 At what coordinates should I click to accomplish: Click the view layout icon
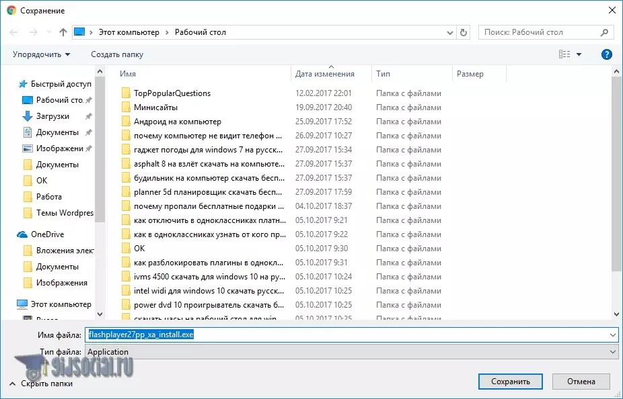(x=564, y=54)
